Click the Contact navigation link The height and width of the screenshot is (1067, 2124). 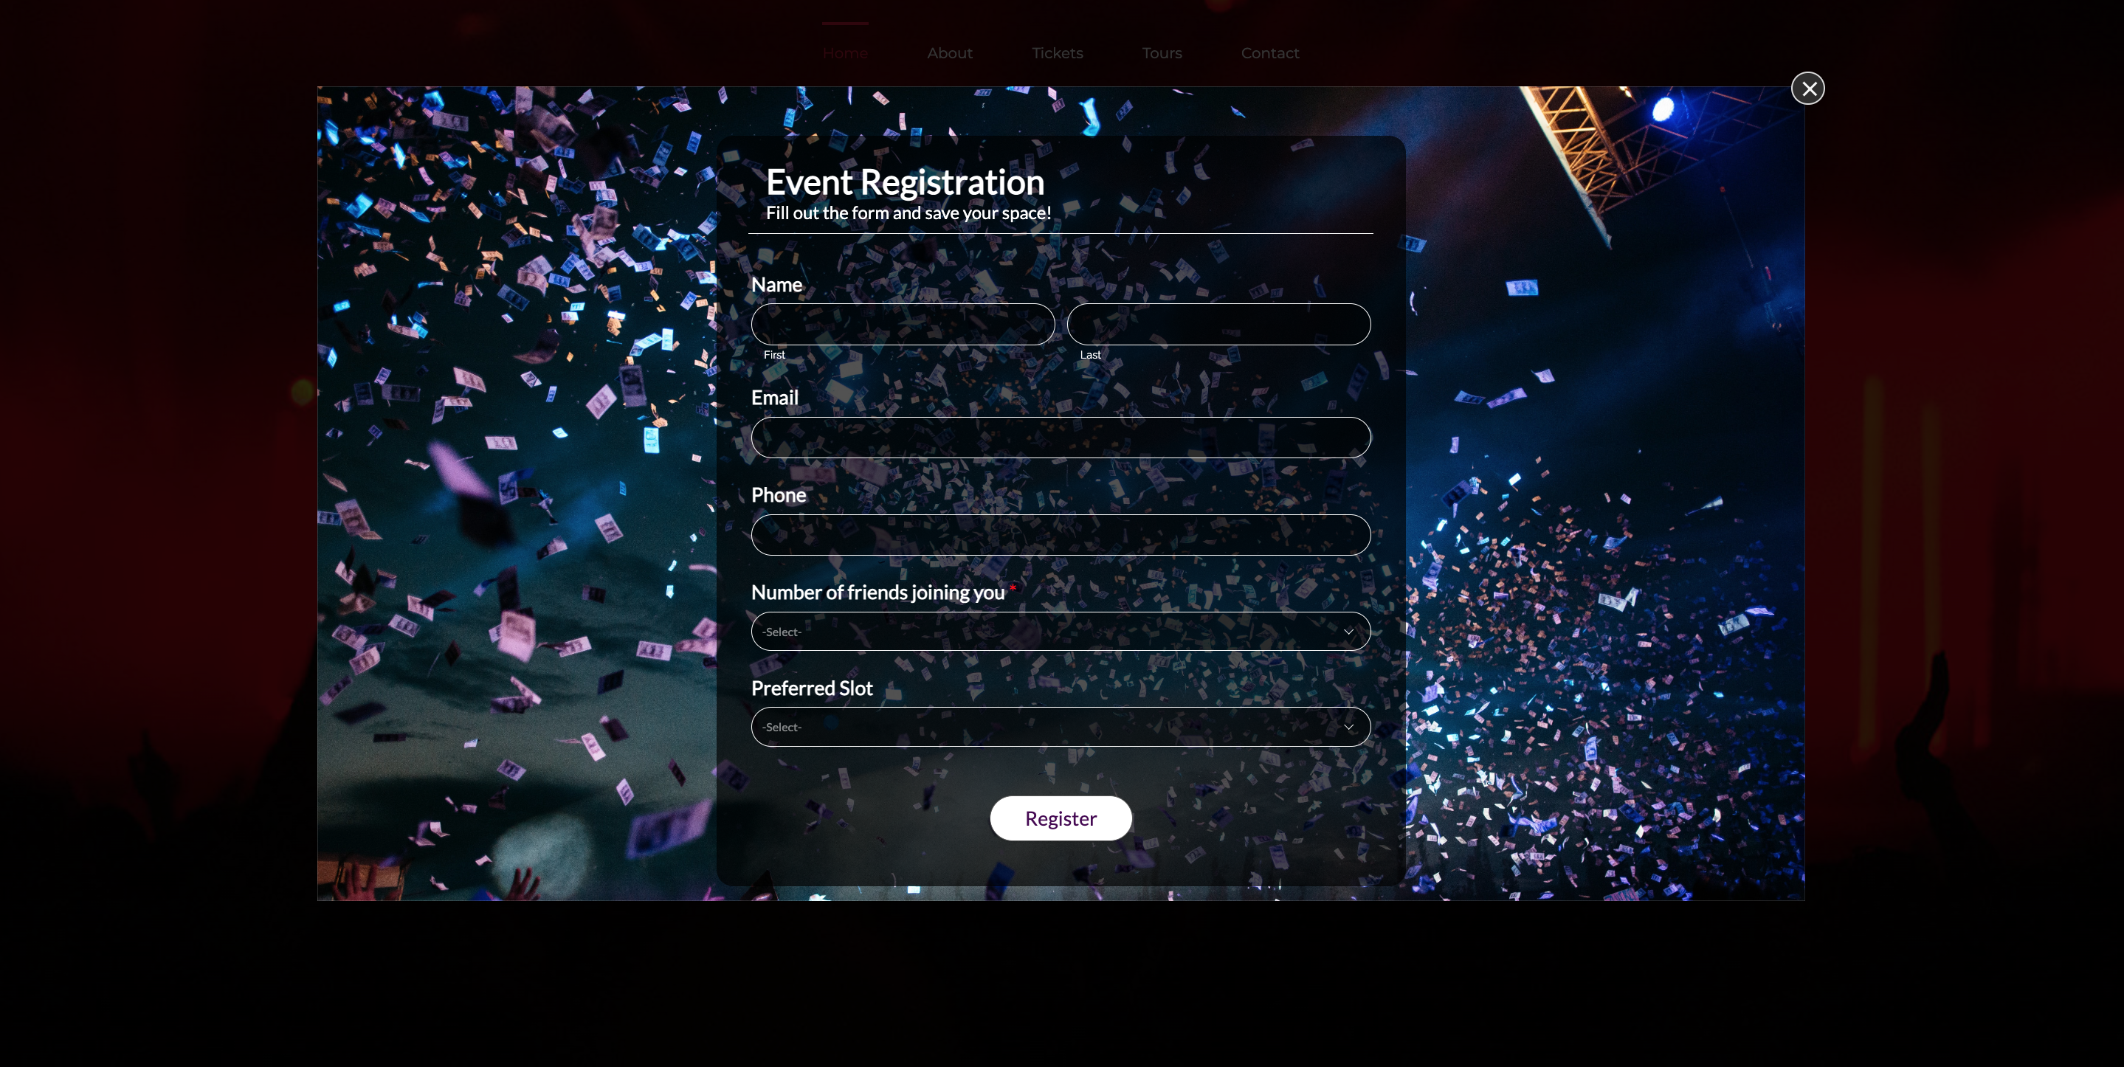(1269, 52)
